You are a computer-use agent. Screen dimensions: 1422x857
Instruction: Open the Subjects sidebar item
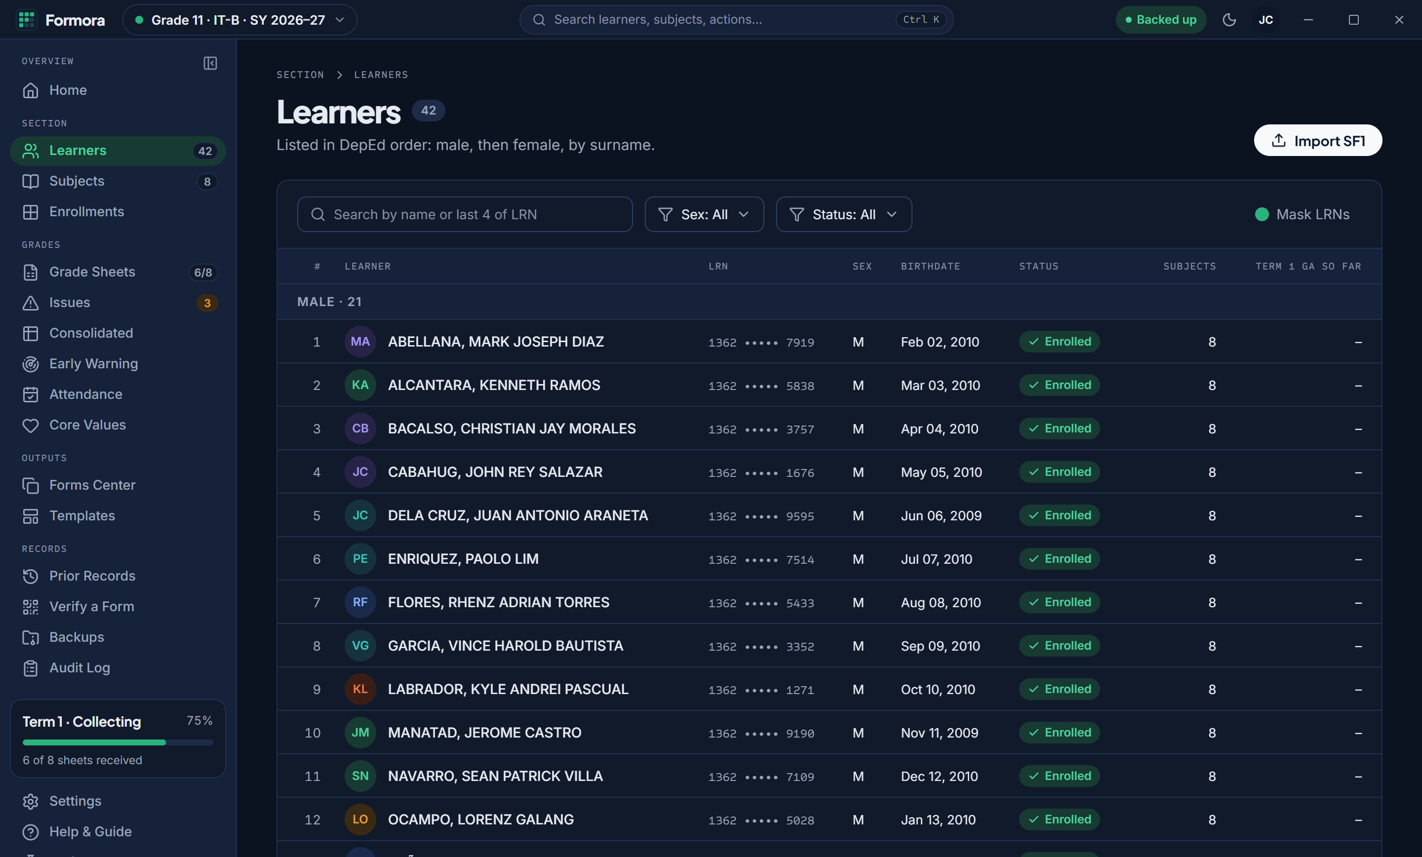click(x=117, y=181)
